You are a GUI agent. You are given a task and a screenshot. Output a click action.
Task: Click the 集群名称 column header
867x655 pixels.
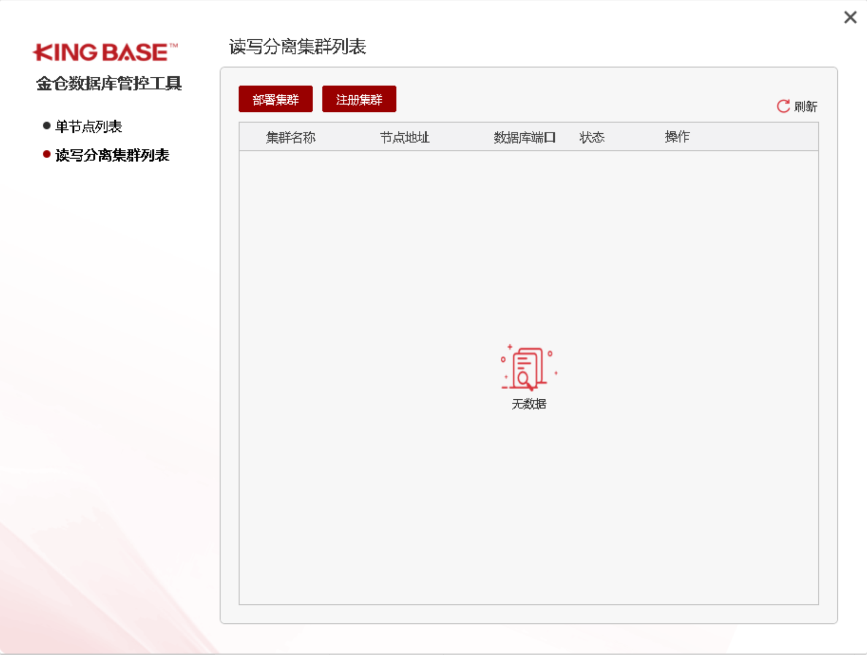click(290, 137)
